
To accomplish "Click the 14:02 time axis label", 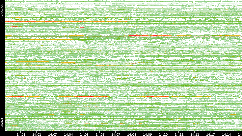I will [37, 134].
